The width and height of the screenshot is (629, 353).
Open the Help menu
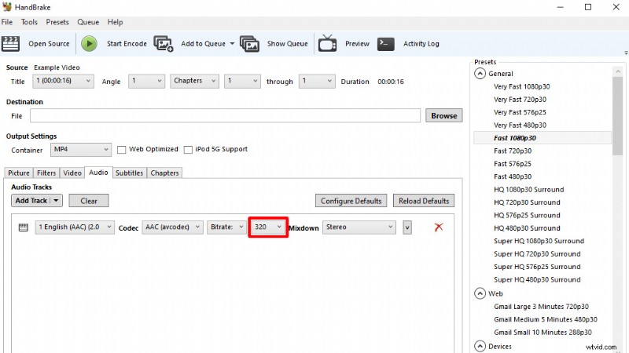point(115,22)
